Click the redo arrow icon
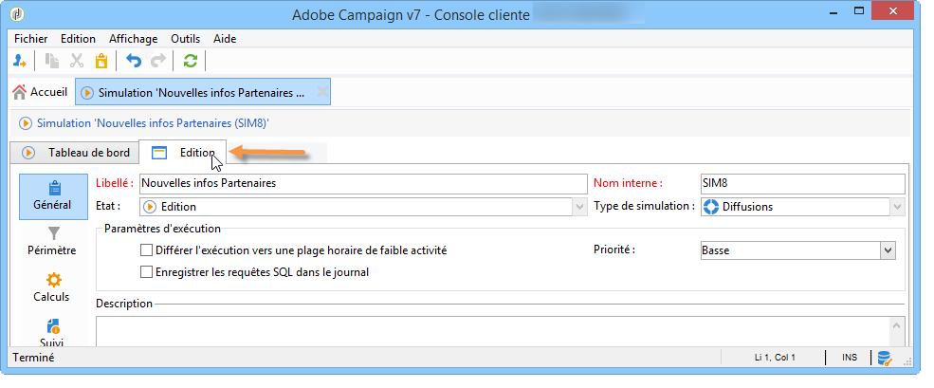 (x=157, y=61)
